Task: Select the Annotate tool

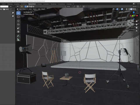Action: tap(18, 36)
